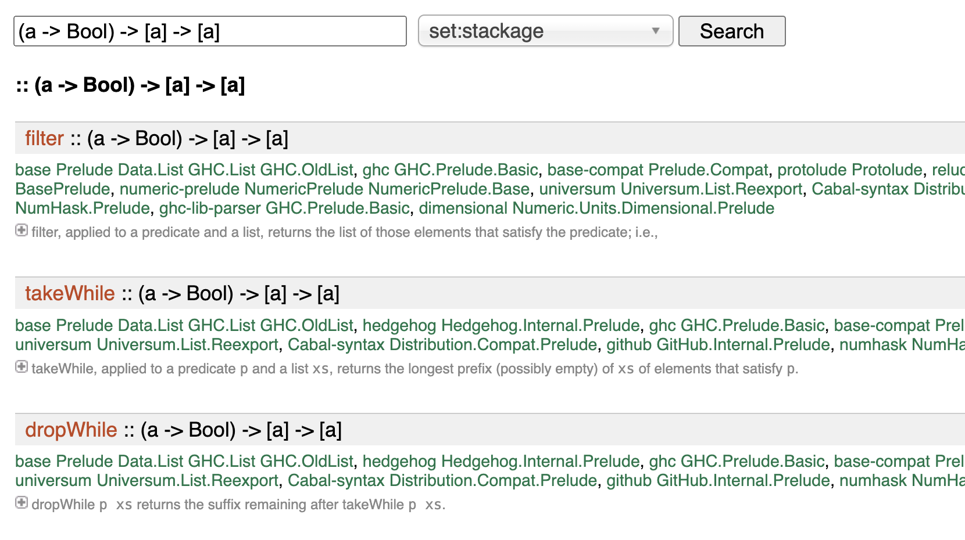This screenshot has width=965, height=540.
Task: Expand the dropWhile description plus icon
Action: (22, 503)
